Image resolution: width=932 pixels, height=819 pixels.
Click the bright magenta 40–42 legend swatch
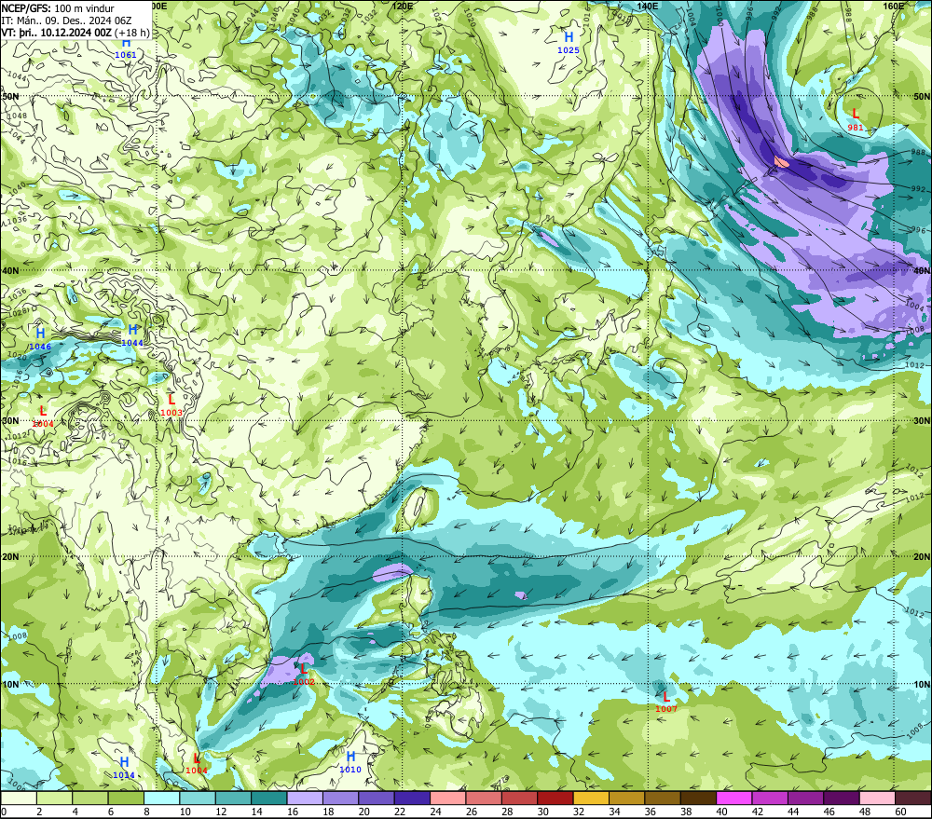tap(734, 799)
